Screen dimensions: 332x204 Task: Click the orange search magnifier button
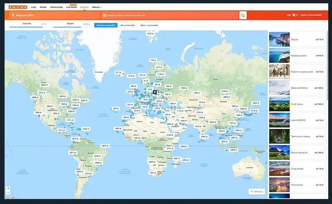click(x=243, y=15)
